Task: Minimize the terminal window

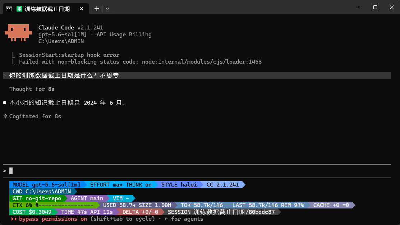Action: [x=359, y=7]
